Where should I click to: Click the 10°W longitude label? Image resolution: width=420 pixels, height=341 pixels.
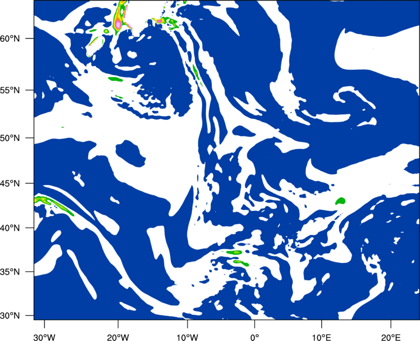click(187, 337)
